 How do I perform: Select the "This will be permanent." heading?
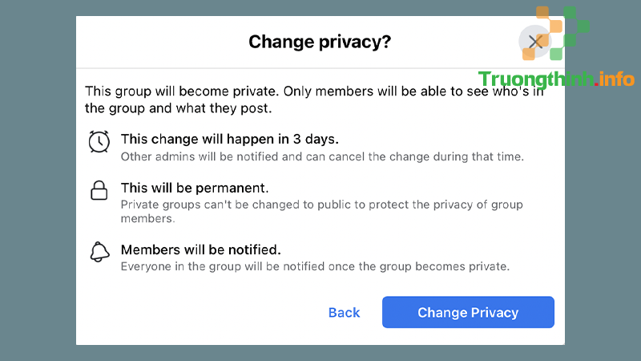pyautogui.click(x=195, y=188)
